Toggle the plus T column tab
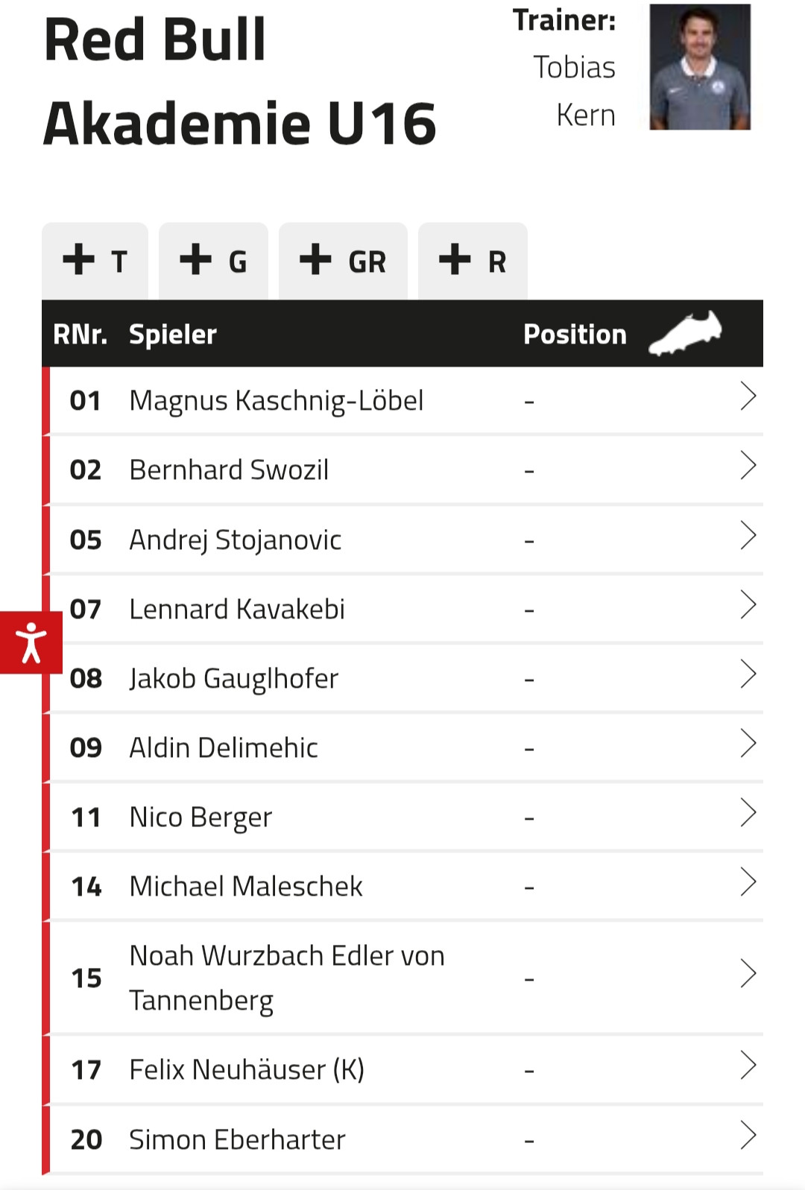 coord(95,262)
